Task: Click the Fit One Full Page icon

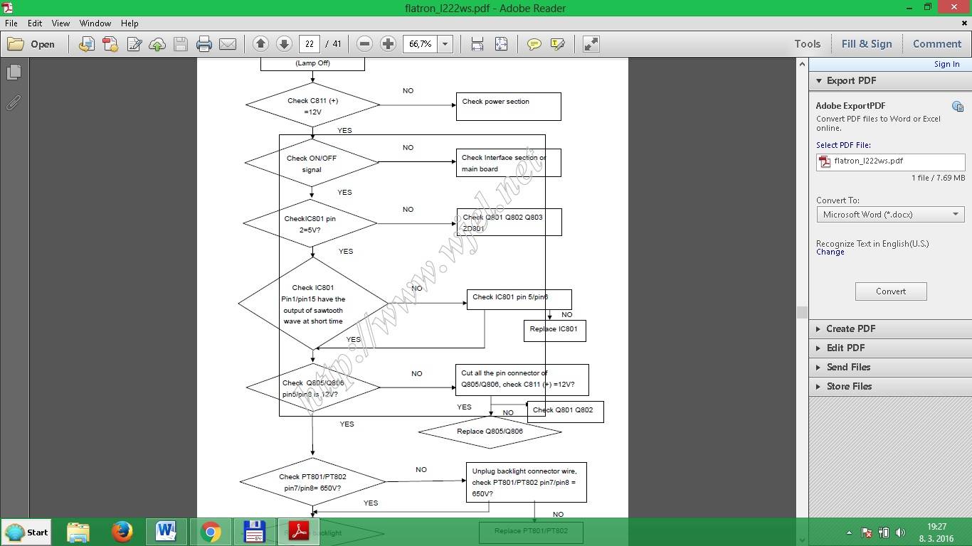Action: 501,44
